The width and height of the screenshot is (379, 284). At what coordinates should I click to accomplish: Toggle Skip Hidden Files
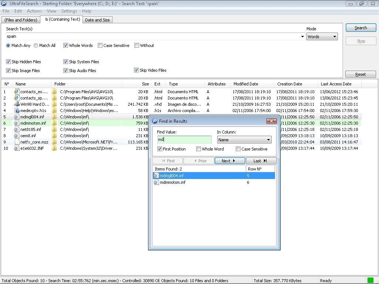8,62
